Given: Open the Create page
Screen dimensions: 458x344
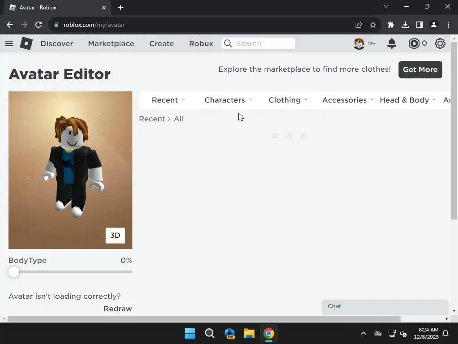Looking at the screenshot, I should click(161, 43).
